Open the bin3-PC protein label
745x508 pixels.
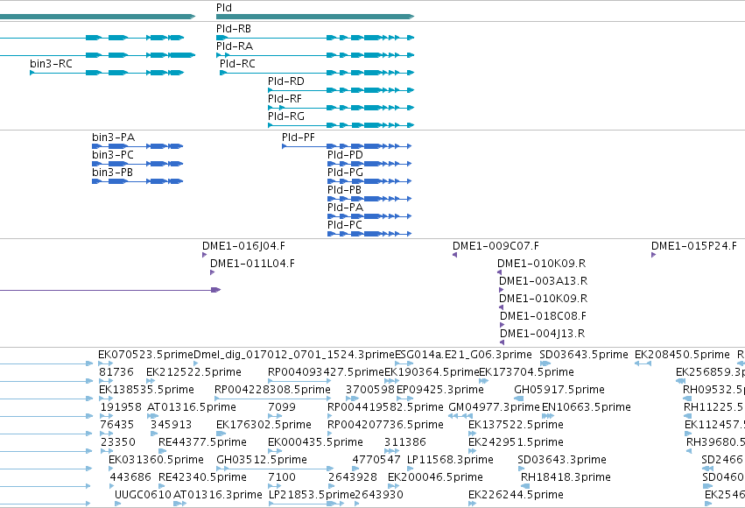(x=113, y=155)
